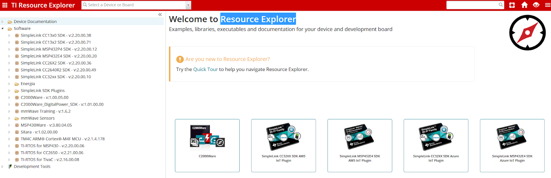
Task: Click package icon for TI-RTOS for TivaC
Action: (x=17, y=160)
